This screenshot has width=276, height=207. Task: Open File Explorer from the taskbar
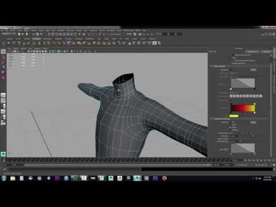coord(13,178)
